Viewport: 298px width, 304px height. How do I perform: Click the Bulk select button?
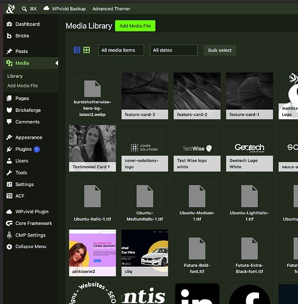pos(220,50)
